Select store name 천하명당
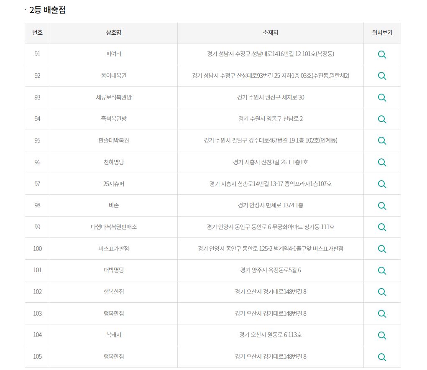The height and width of the screenshot is (370, 427). 114,162
